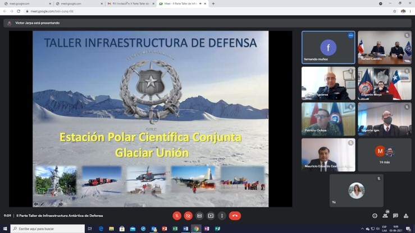
Task: Select the Eugenio Moya video tile
Action: click(385, 83)
